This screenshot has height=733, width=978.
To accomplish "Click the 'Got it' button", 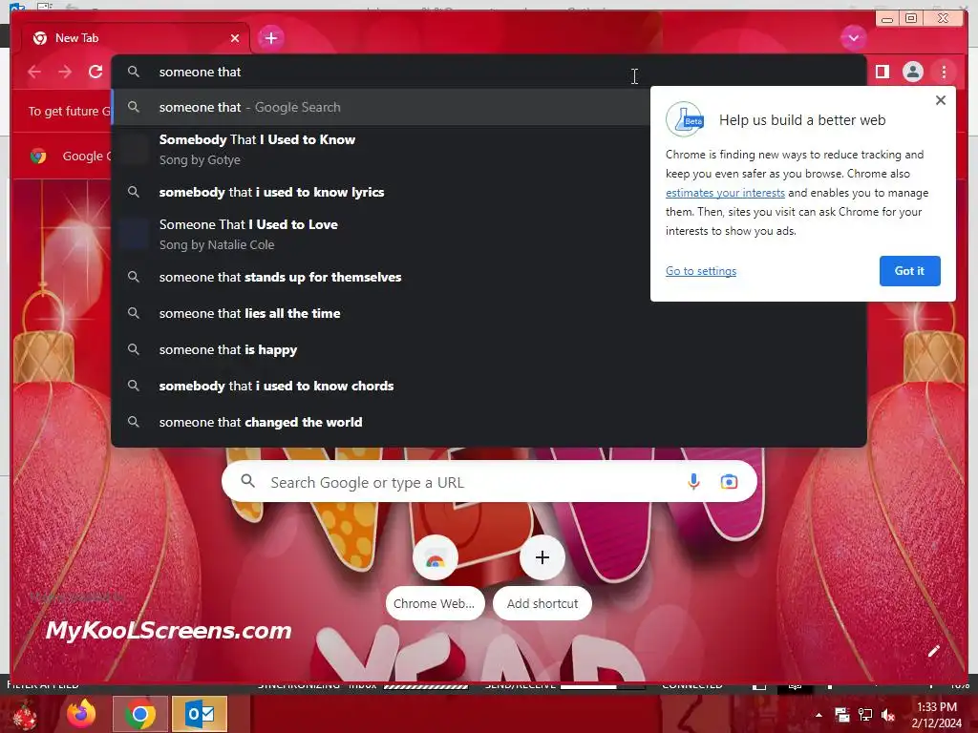I will click(909, 271).
